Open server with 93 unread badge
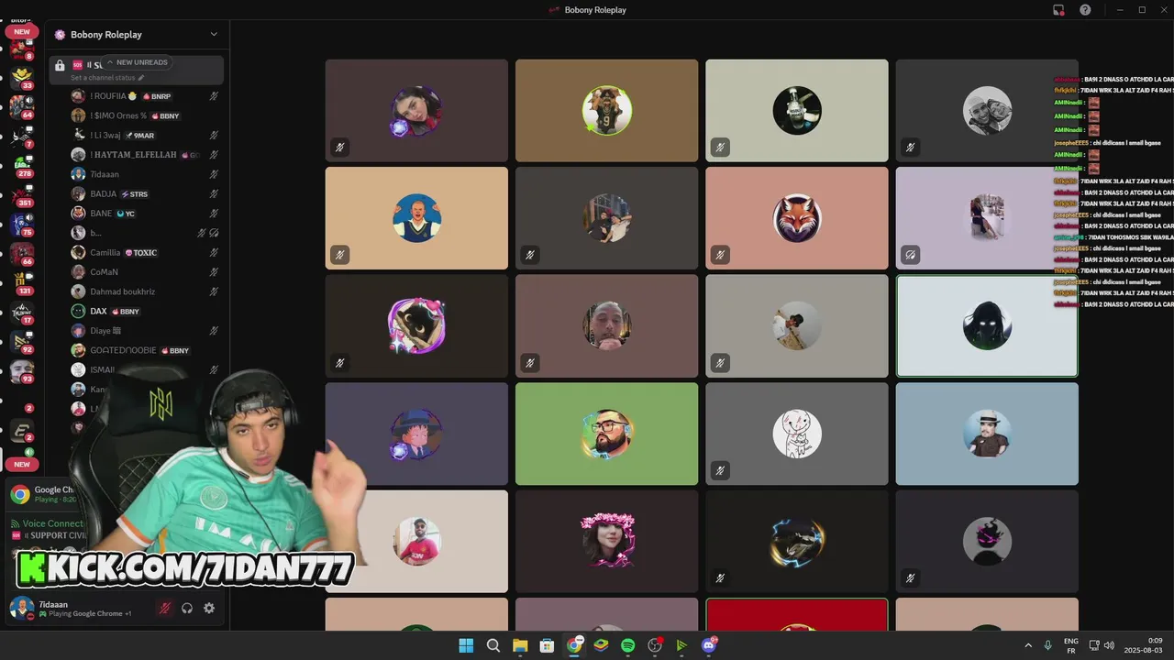Image resolution: width=1174 pixels, height=660 pixels. pyautogui.click(x=22, y=371)
